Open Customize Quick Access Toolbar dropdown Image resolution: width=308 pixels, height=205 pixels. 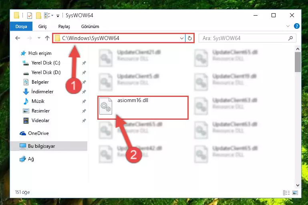click(x=58, y=16)
